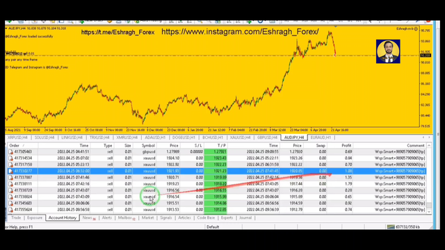The image size is (445, 250).
Task: Click the green T/P cell 1.27921
Action: click(216, 152)
